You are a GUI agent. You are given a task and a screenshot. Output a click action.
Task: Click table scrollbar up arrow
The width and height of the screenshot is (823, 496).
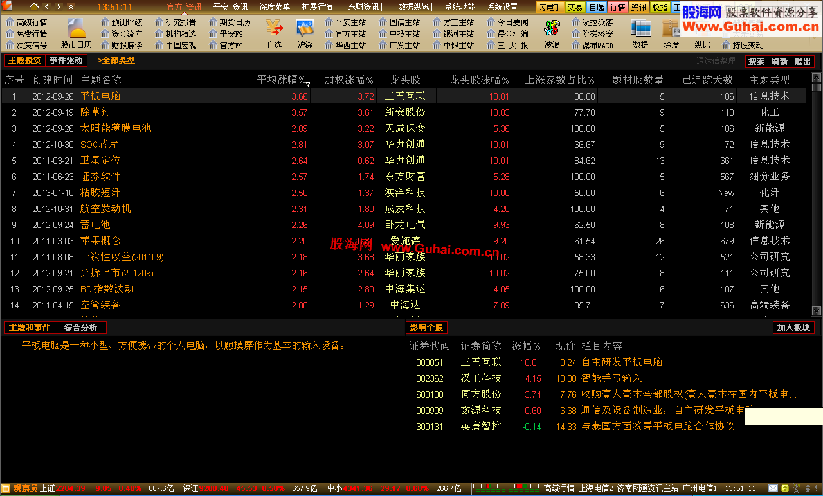[817, 78]
